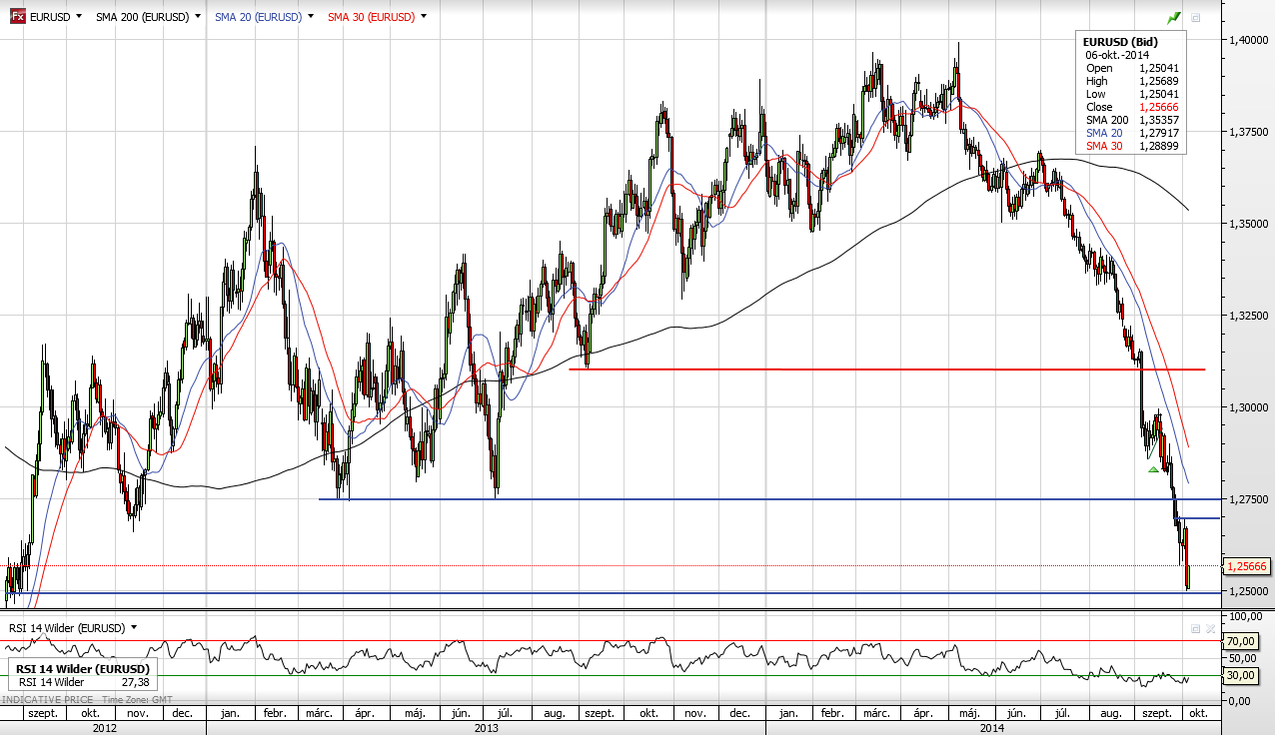The image size is (1275, 735).
Task: Click the márc. label under 2013
Action: pyautogui.click(x=319, y=714)
